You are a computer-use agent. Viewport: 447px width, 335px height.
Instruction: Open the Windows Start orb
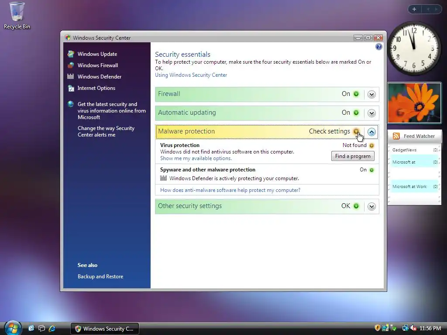pos(13,328)
